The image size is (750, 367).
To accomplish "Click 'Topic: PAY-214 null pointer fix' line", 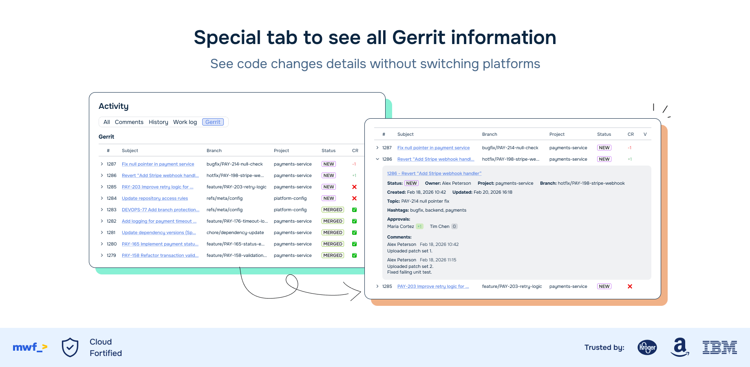I will pyautogui.click(x=418, y=201).
